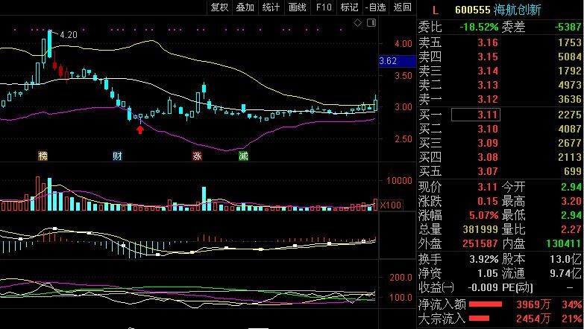Click 收益(一) value -0.009
The image size is (584, 329).
[483, 287]
